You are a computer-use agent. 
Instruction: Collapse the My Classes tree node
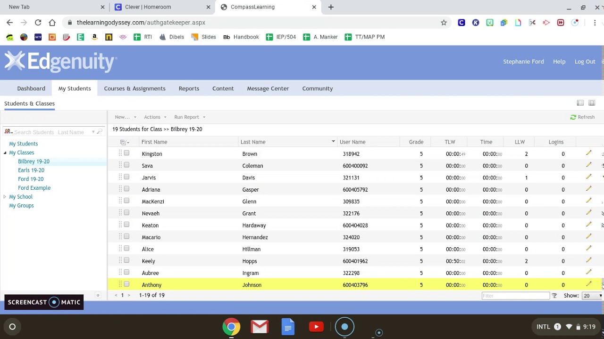pyautogui.click(x=5, y=153)
